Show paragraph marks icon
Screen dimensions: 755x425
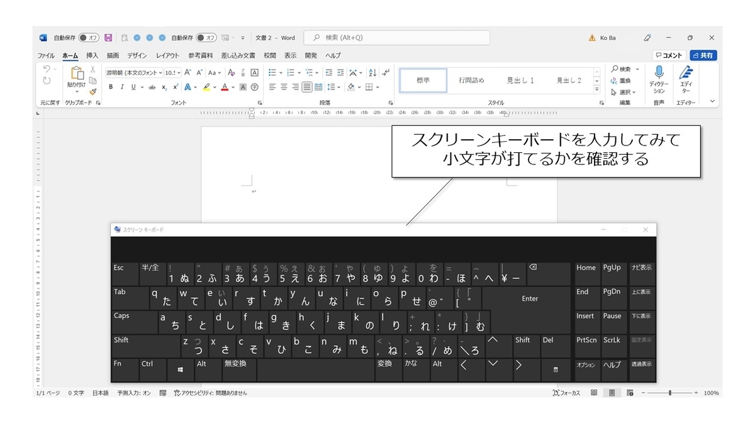pyautogui.click(x=386, y=72)
